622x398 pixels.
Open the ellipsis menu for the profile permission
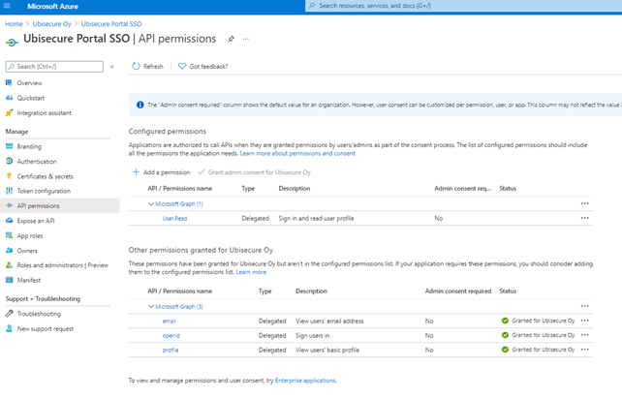click(x=585, y=350)
